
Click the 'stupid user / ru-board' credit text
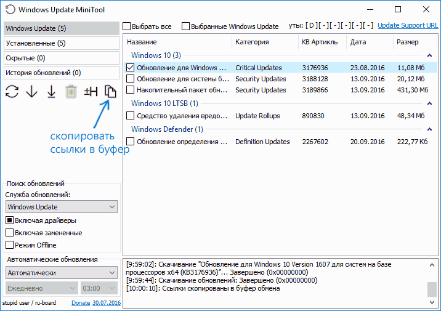pyautogui.click(x=29, y=303)
